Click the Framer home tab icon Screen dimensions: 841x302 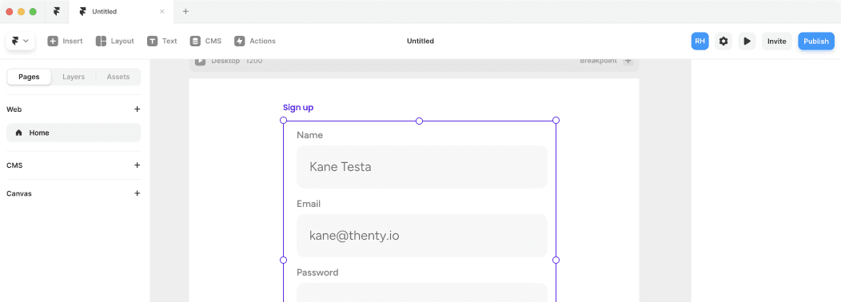coord(56,11)
